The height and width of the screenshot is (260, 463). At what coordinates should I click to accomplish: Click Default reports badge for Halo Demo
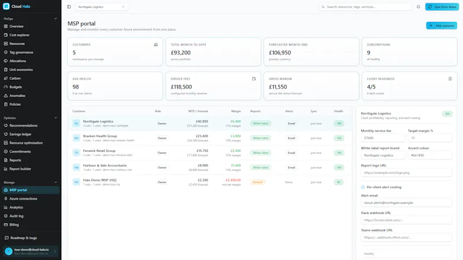[258, 182]
